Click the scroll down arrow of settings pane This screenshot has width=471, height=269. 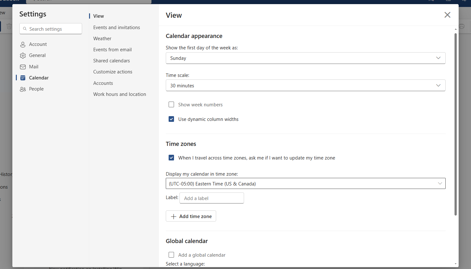(x=455, y=264)
